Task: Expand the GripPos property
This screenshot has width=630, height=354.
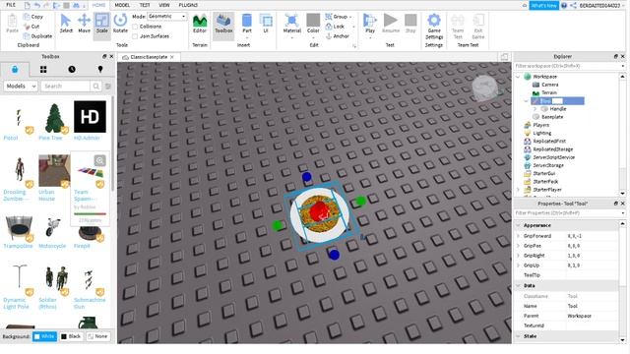Action: 518,246
